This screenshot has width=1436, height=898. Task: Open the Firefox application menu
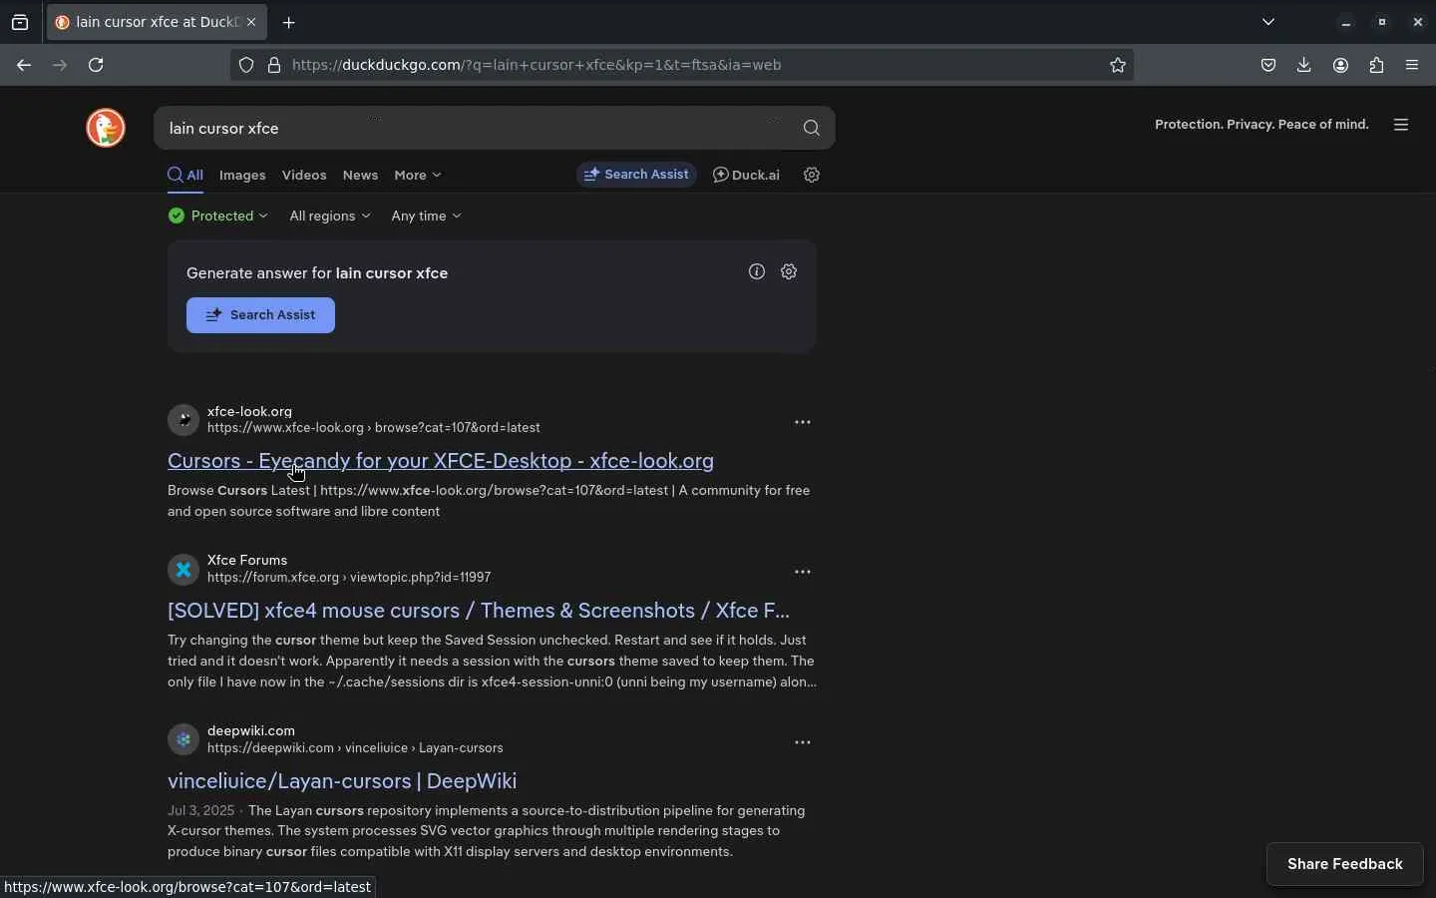pyautogui.click(x=1413, y=66)
